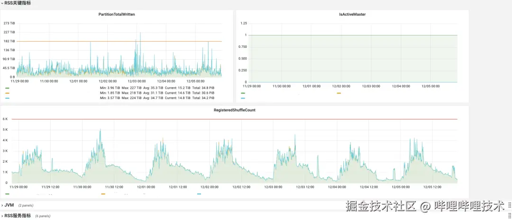The image size is (512, 220).
Task: Click the "6 K" y-axis label in RegisteredShuffleCount
Action: (5, 119)
